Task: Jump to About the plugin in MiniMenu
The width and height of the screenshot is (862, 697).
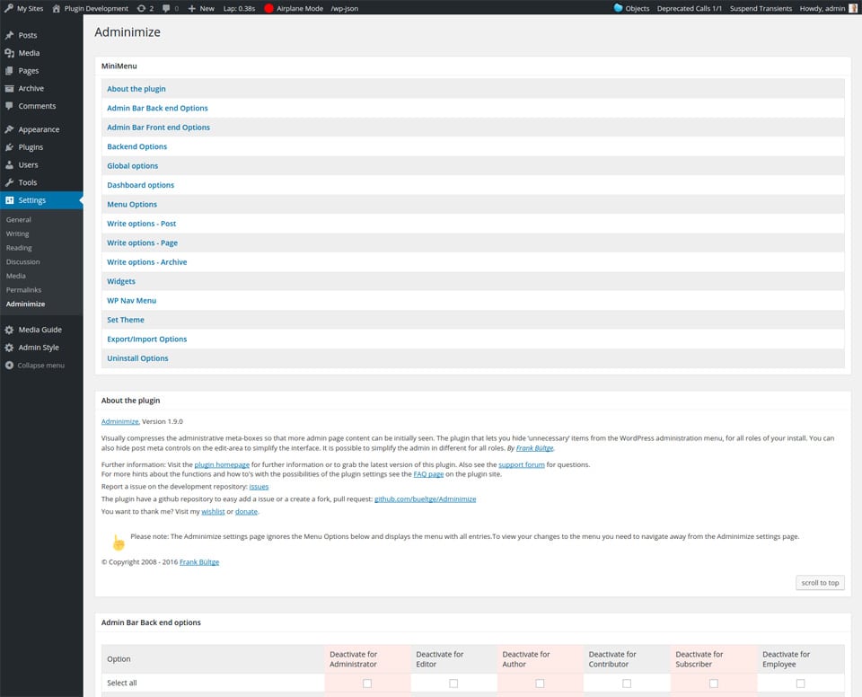Action: (x=136, y=89)
